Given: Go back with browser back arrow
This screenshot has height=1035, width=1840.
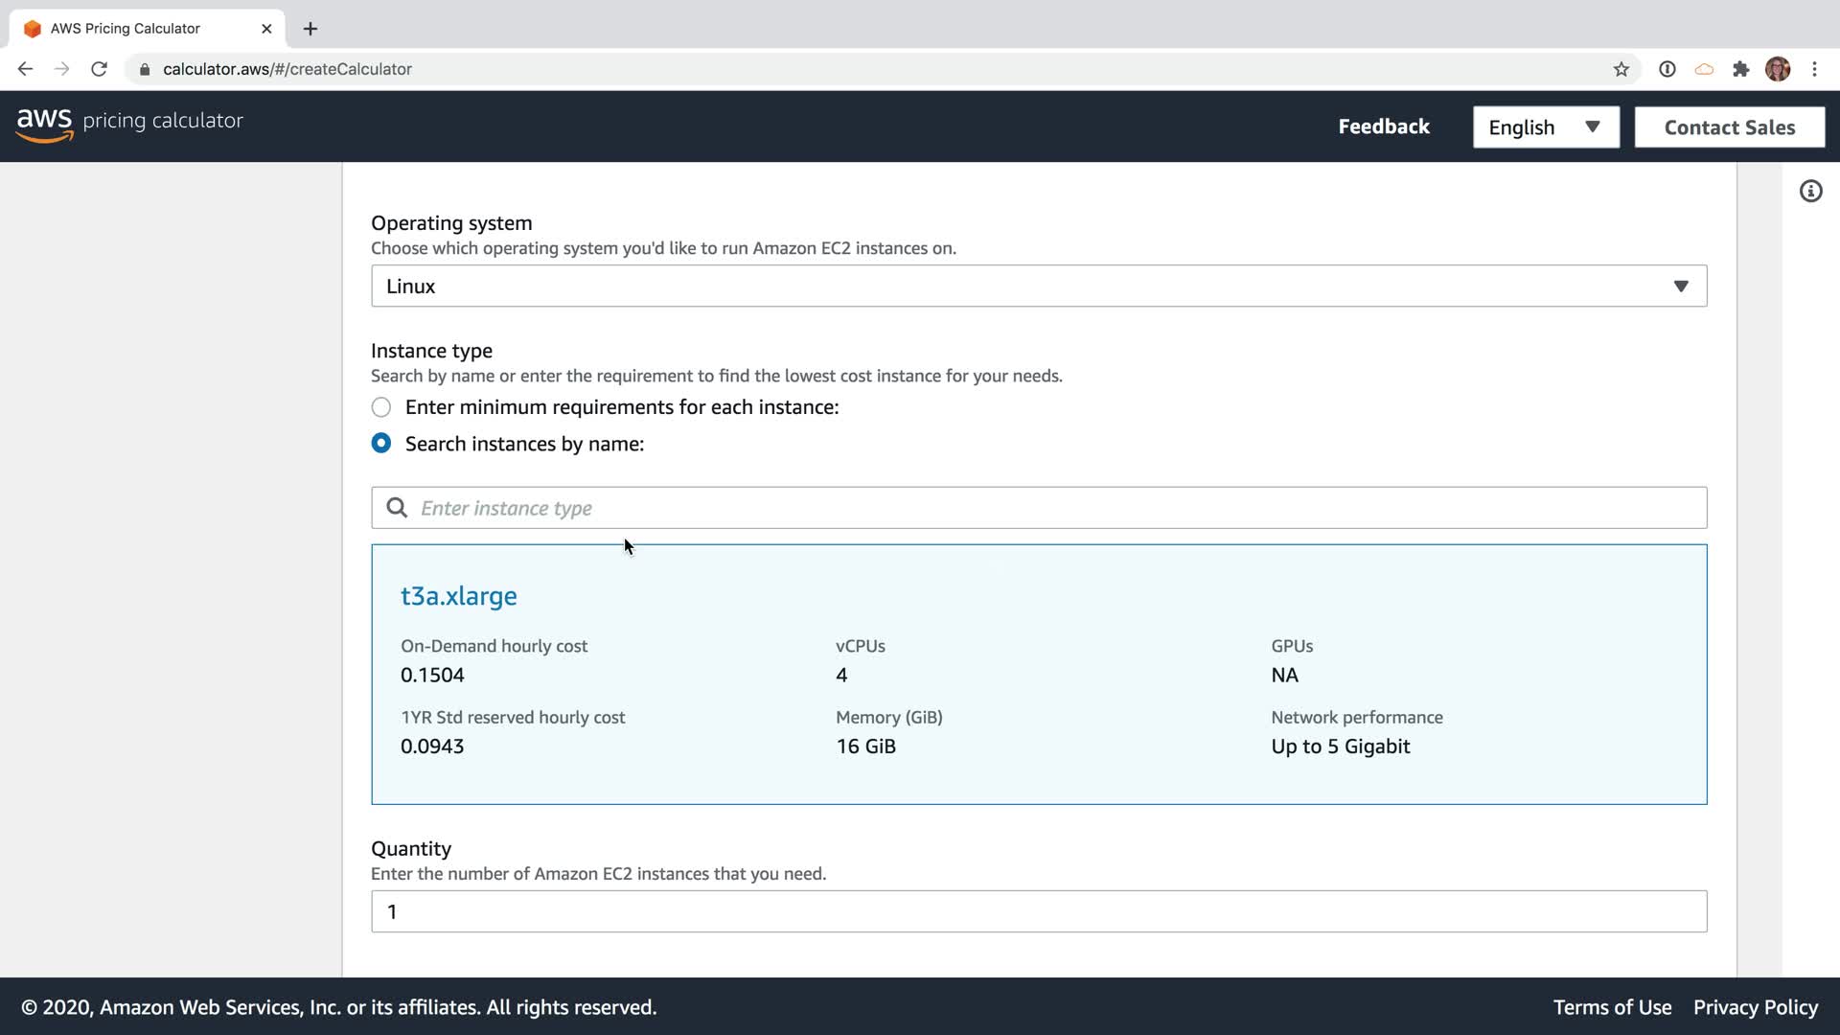Looking at the screenshot, I should coord(26,69).
